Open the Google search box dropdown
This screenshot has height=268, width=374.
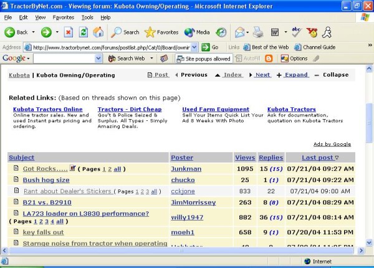point(98,59)
